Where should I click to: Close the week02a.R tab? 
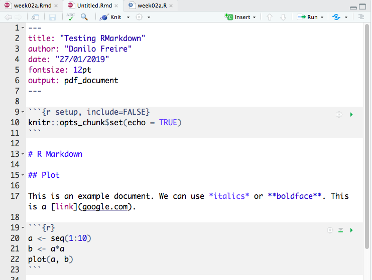tap(171, 6)
